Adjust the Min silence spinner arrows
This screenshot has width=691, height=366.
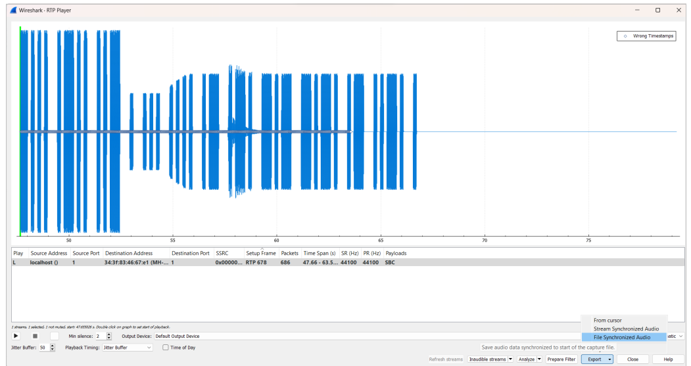(109, 336)
